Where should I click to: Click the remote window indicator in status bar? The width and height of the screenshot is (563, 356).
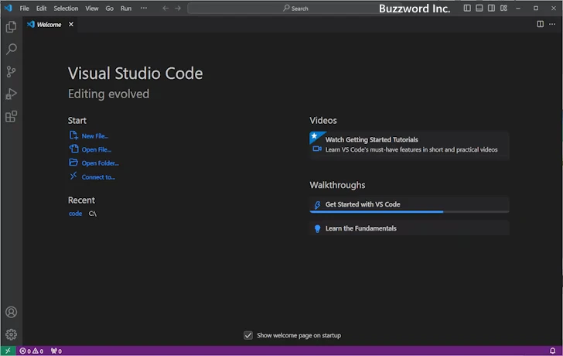tap(8, 351)
